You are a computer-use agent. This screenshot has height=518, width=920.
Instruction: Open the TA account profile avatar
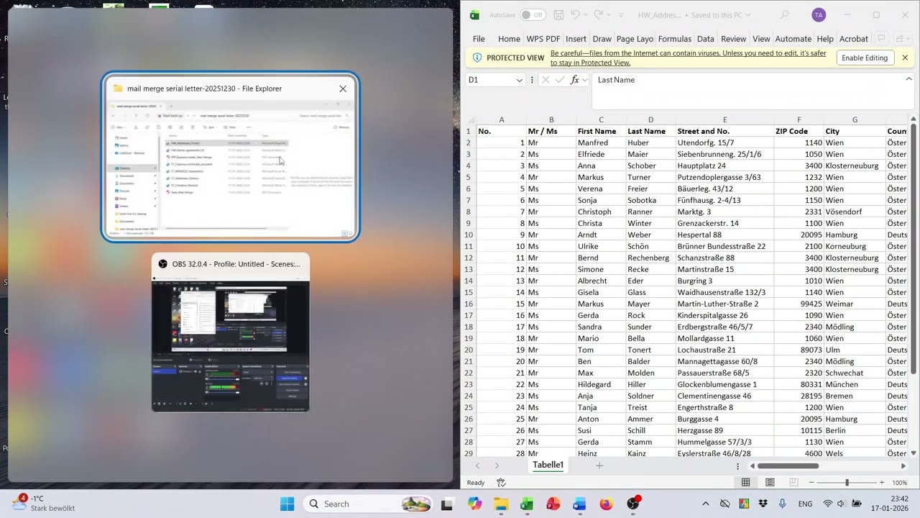[818, 15]
